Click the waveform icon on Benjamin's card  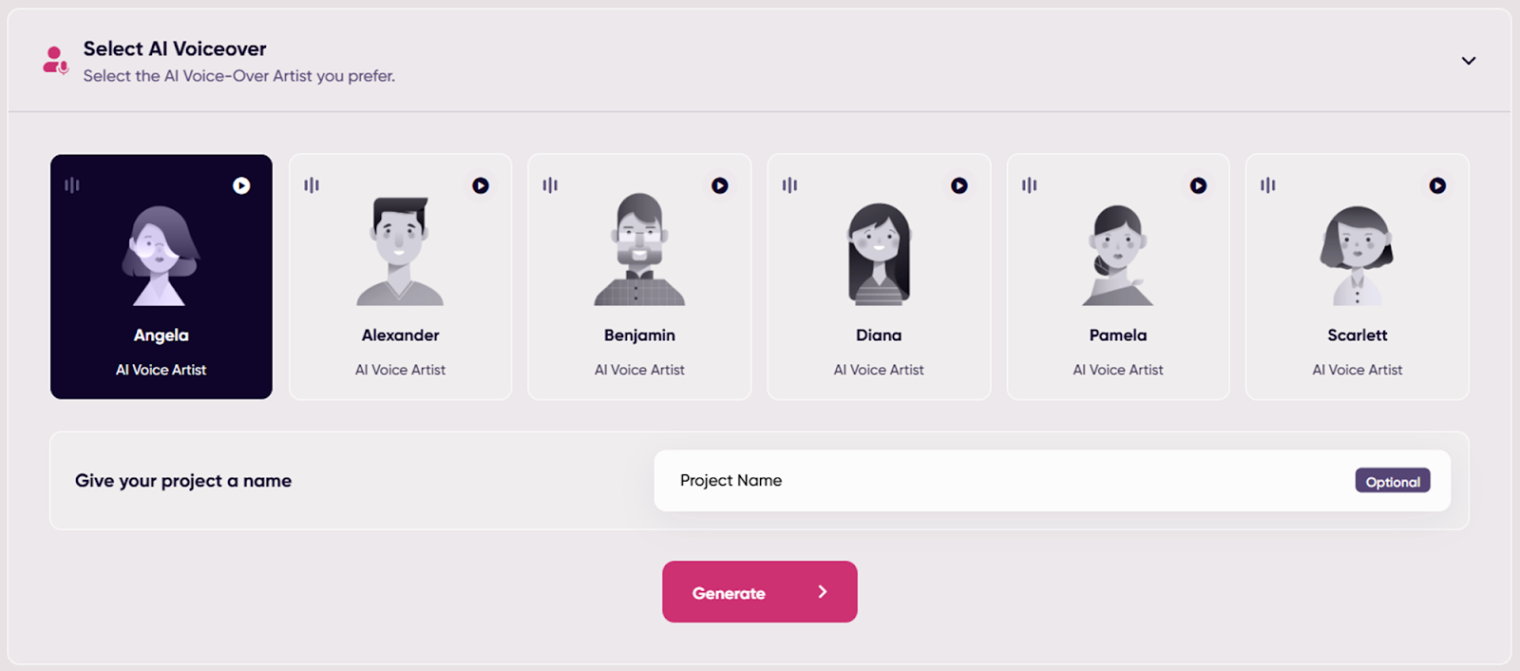550,185
